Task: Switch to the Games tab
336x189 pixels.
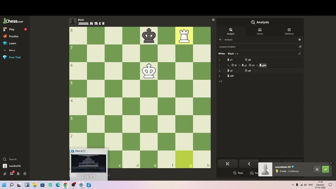Action: tap(260, 31)
